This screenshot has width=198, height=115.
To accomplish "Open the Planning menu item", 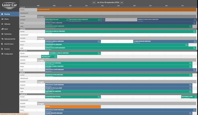I will tap(10, 14).
